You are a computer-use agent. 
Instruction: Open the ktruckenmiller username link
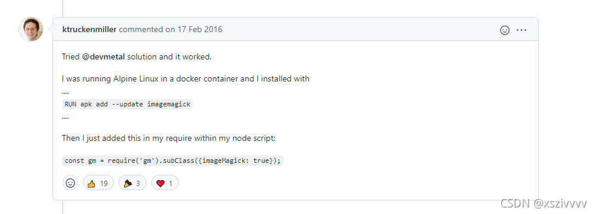click(x=89, y=30)
